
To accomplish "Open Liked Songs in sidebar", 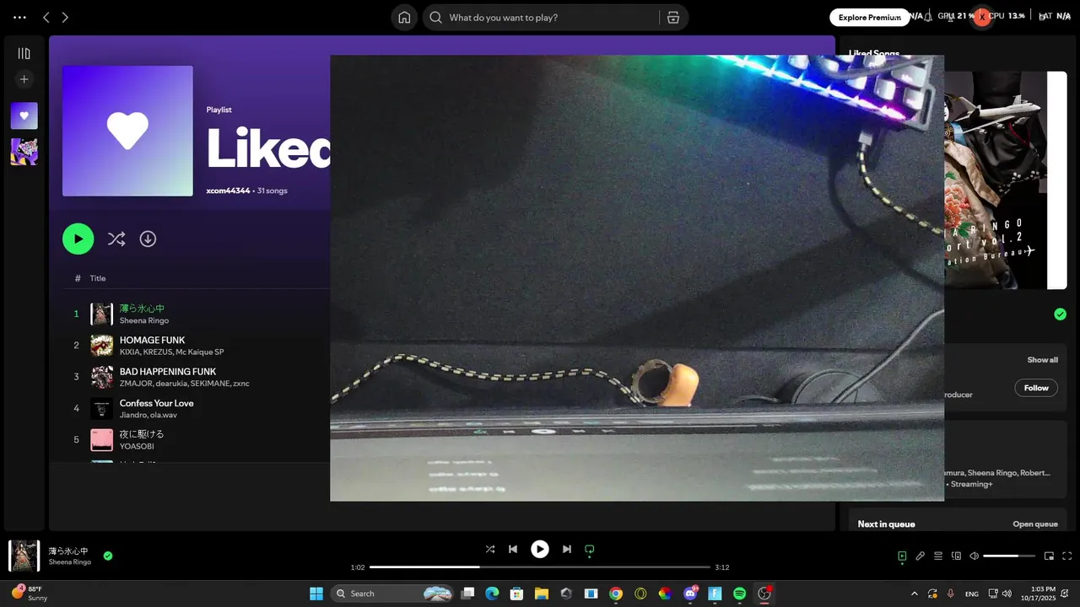I will pos(24,115).
